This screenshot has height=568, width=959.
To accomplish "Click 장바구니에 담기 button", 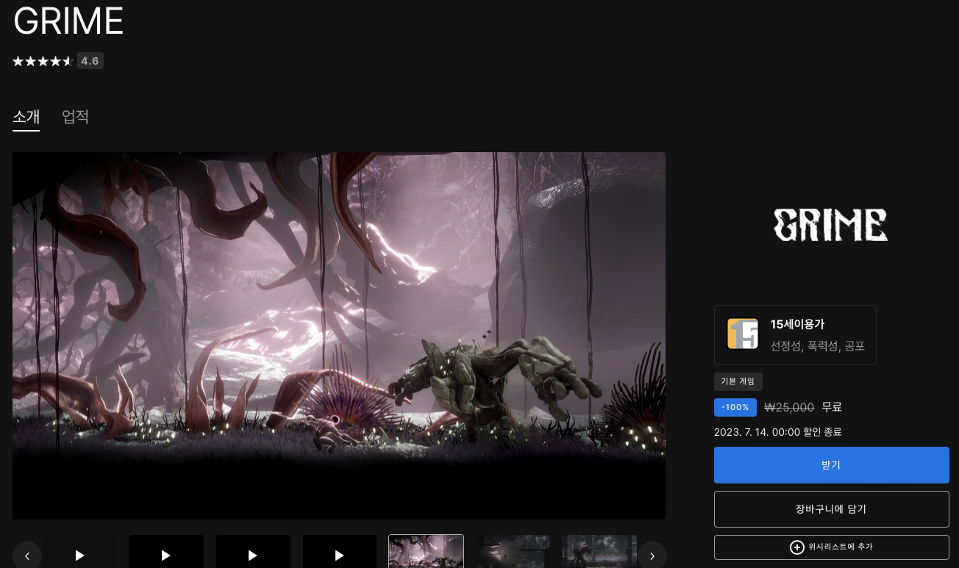I will (x=831, y=509).
